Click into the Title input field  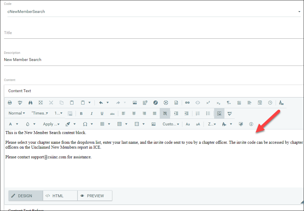152,33
